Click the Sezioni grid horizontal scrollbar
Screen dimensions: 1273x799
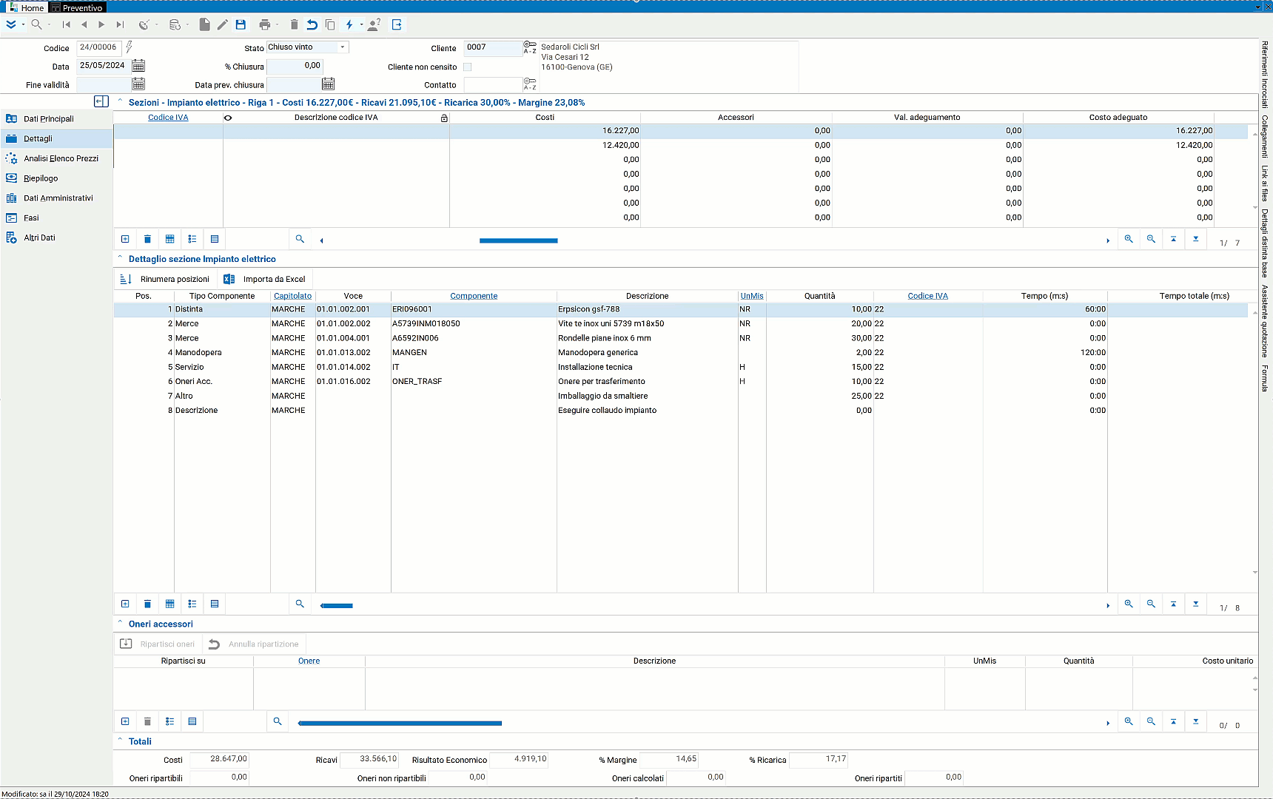coord(518,240)
